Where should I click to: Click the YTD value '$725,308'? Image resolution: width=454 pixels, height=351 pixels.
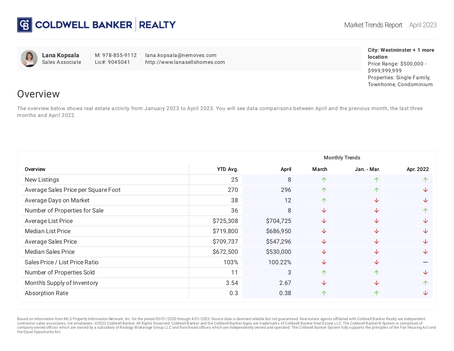click(225, 221)
